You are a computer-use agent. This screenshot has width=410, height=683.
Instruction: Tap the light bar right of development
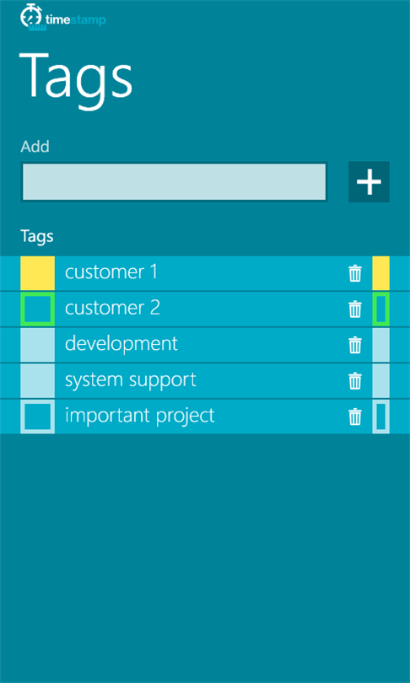pyautogui.click(x=380, y=345)
